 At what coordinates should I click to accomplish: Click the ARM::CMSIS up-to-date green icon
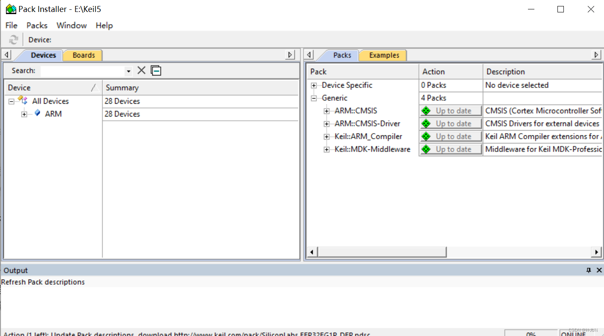point(425,111)
